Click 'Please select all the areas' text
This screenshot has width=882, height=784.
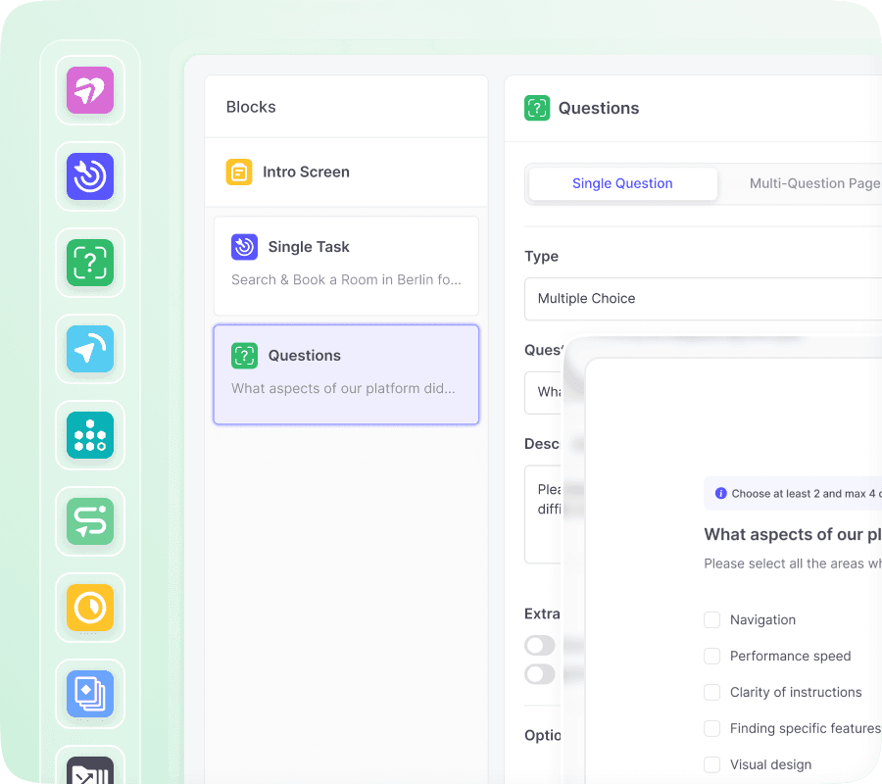tap(784, 563)
